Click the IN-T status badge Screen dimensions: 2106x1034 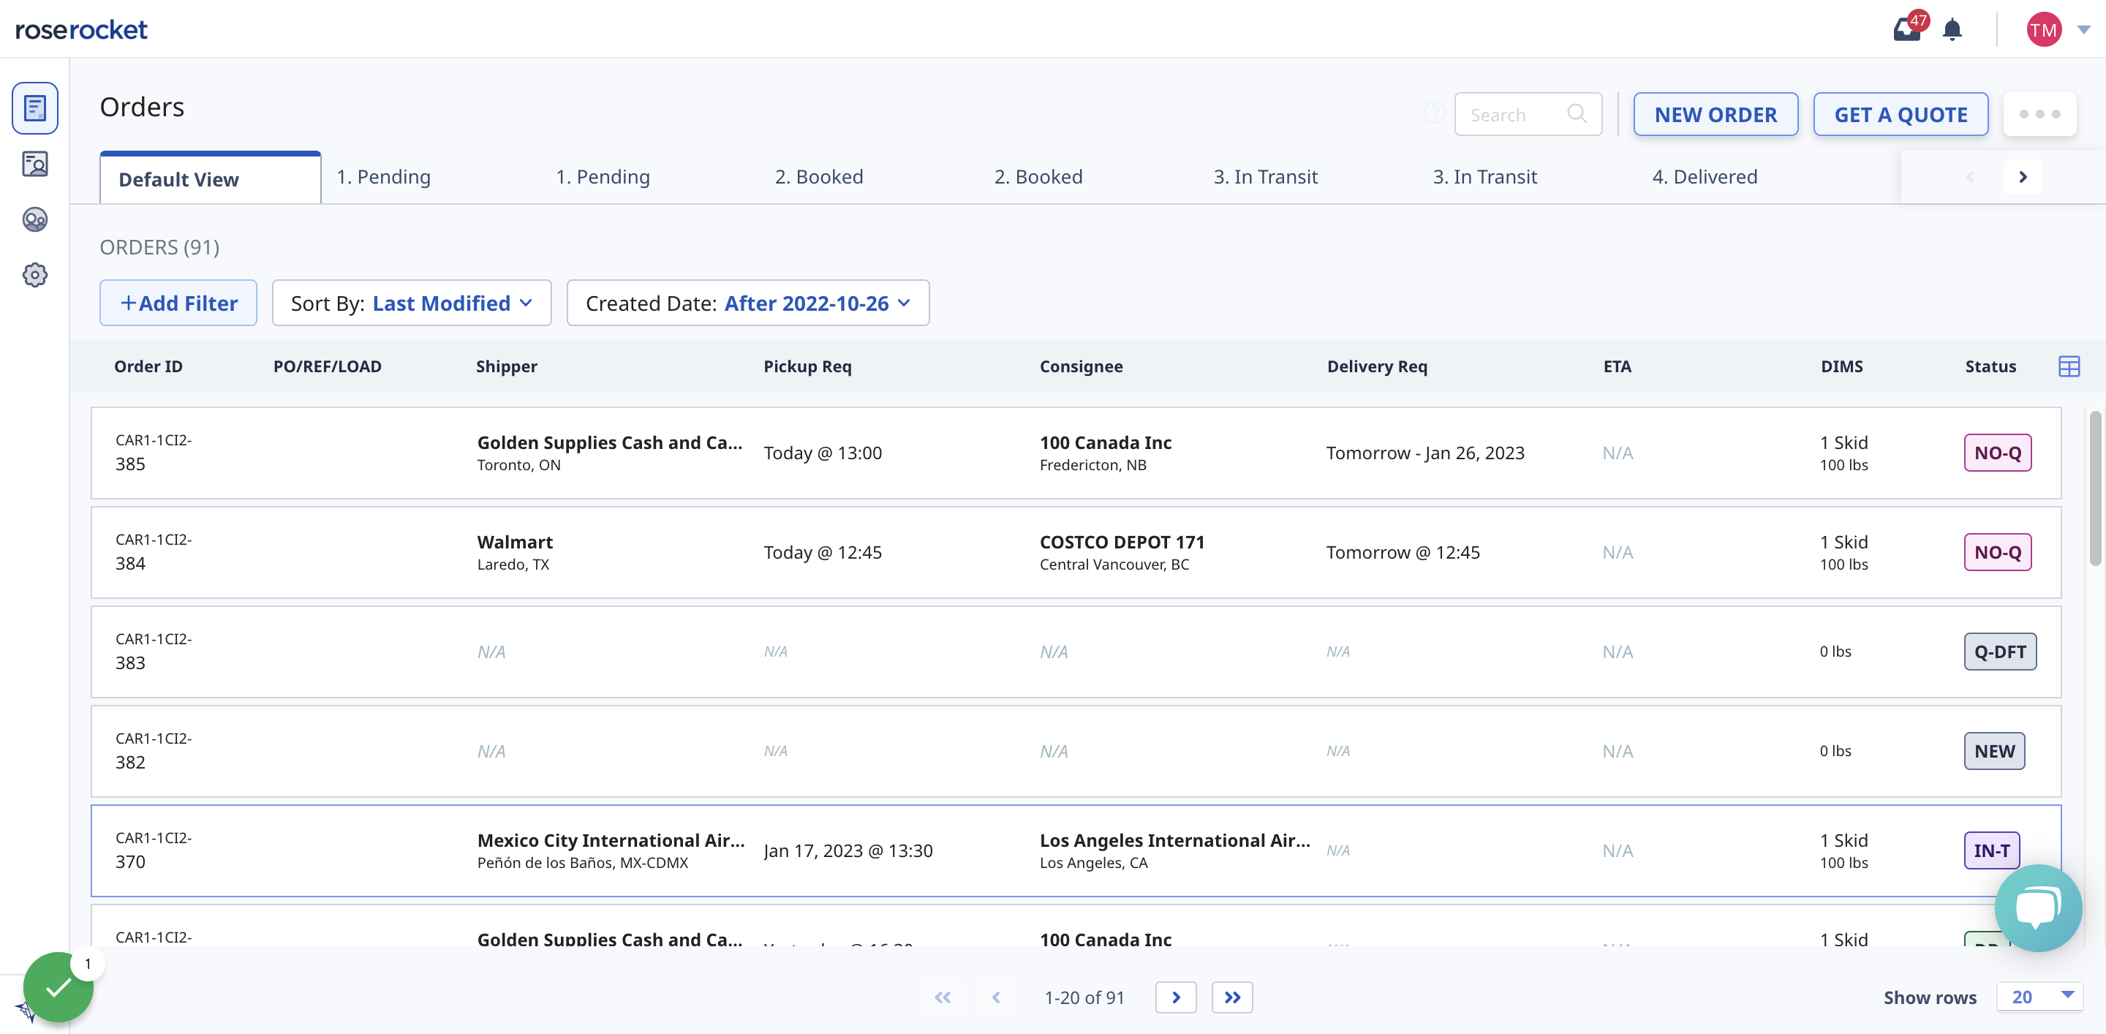(x=1991, y=851)
